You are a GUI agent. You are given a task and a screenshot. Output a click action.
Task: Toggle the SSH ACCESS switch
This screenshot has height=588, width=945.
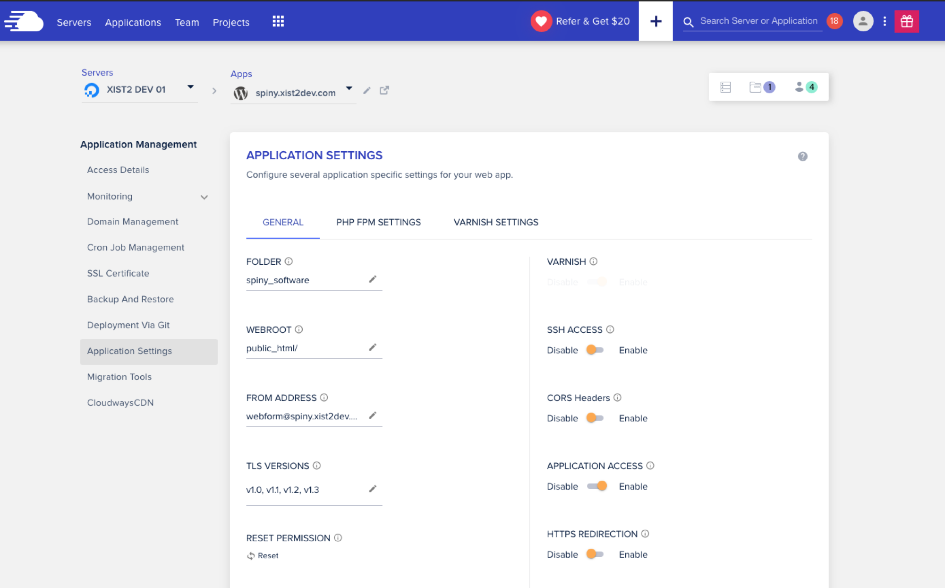click(595, 350)
